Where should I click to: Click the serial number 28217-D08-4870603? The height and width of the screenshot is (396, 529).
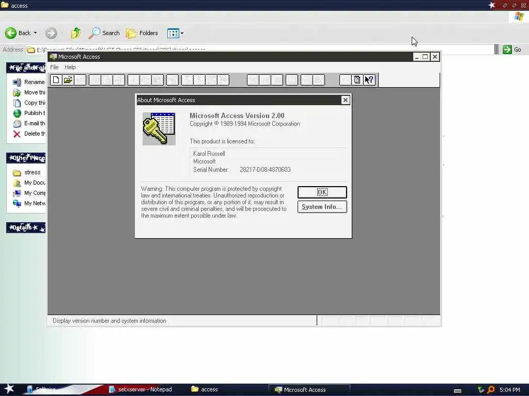pyautogui.click(x=265, y=170)
